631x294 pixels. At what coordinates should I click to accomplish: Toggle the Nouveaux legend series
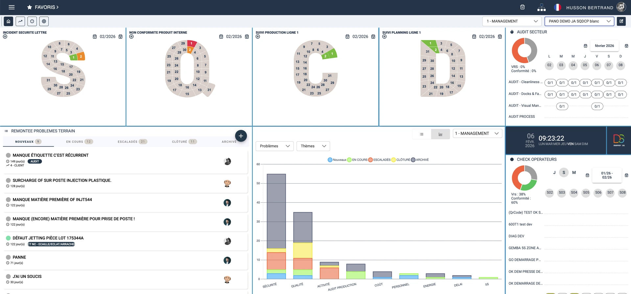(337, 160)
